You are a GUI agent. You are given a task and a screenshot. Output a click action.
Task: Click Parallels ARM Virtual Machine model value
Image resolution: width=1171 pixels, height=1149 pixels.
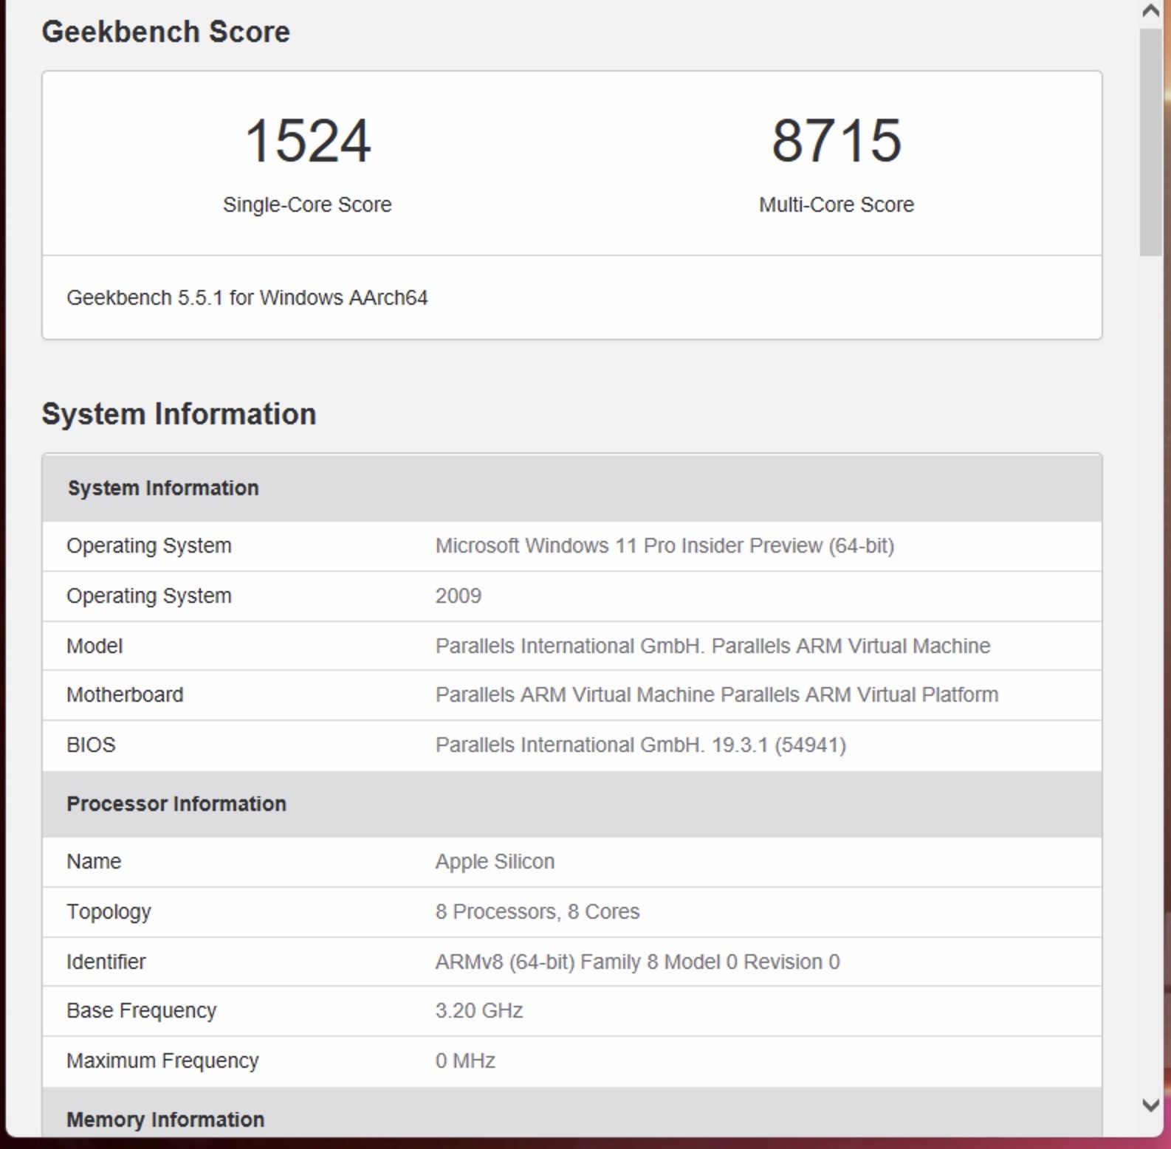(x=712, y=646)
